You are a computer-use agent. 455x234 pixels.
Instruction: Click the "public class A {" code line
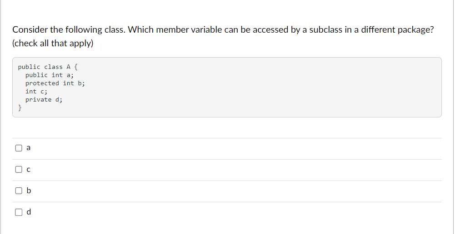(x=48, y=67)
